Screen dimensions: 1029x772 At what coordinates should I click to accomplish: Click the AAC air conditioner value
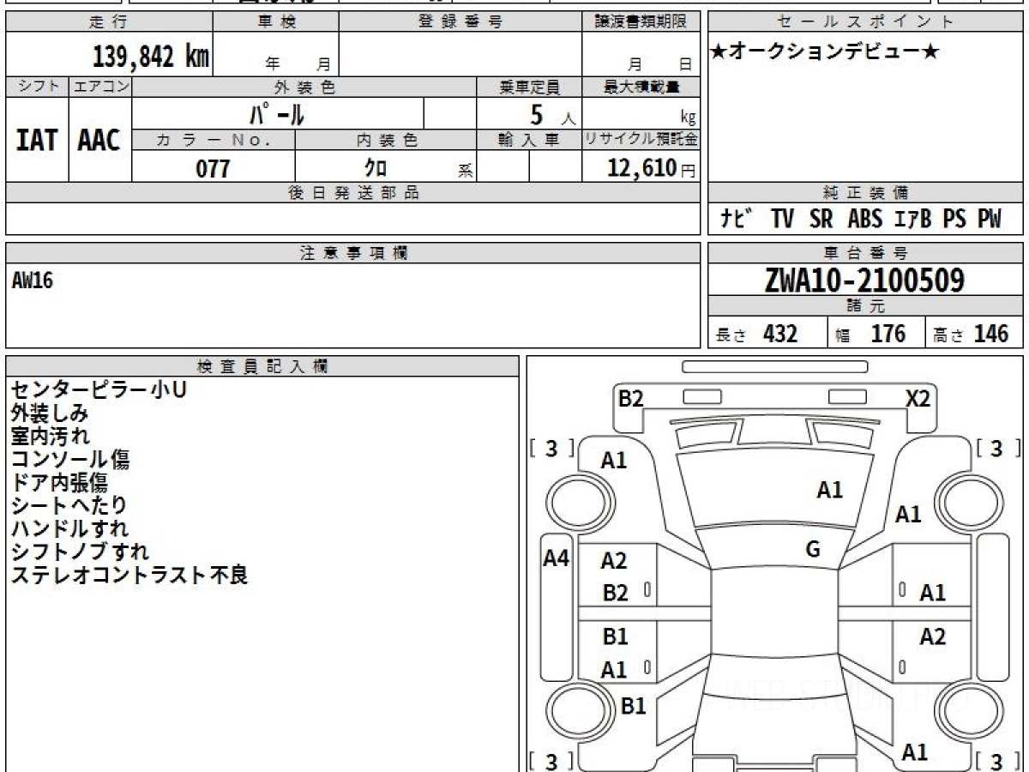(99, 140)
